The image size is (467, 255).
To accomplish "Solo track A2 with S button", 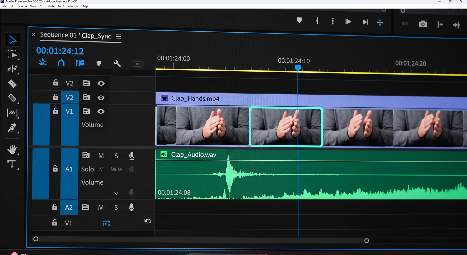I will pyautogui.click(x=116, y=208).
